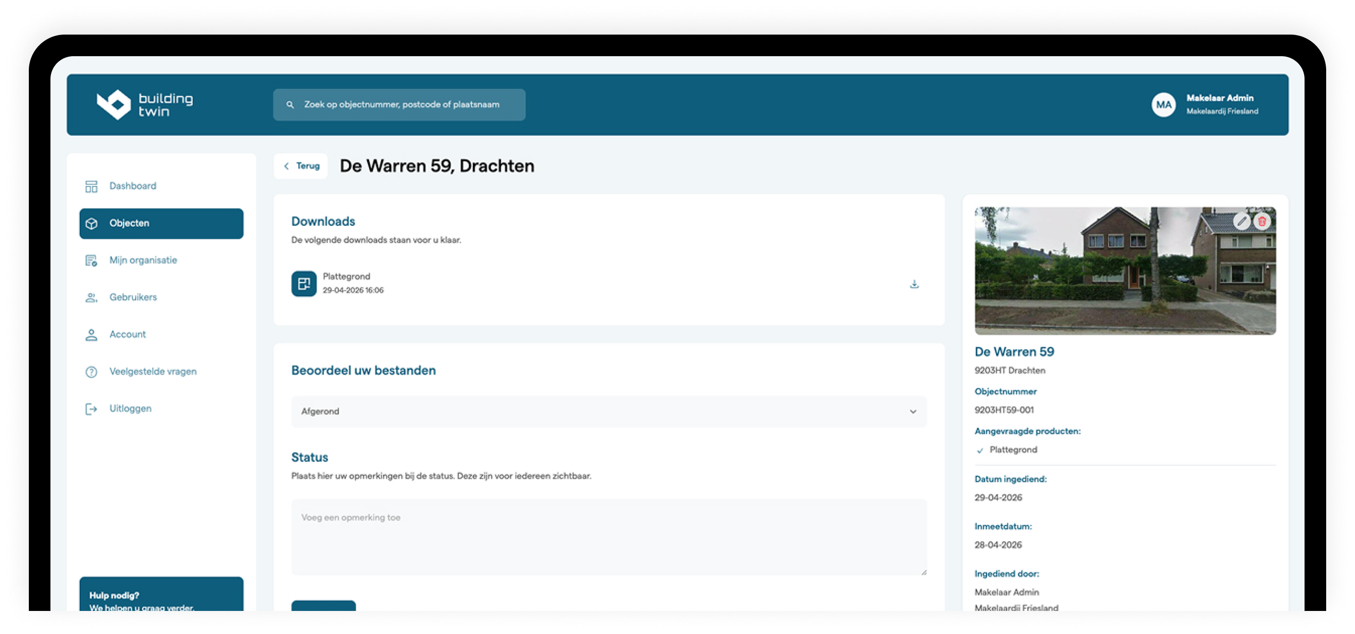Click the Makelaar Admin user name

click(x=1219, y=98)
